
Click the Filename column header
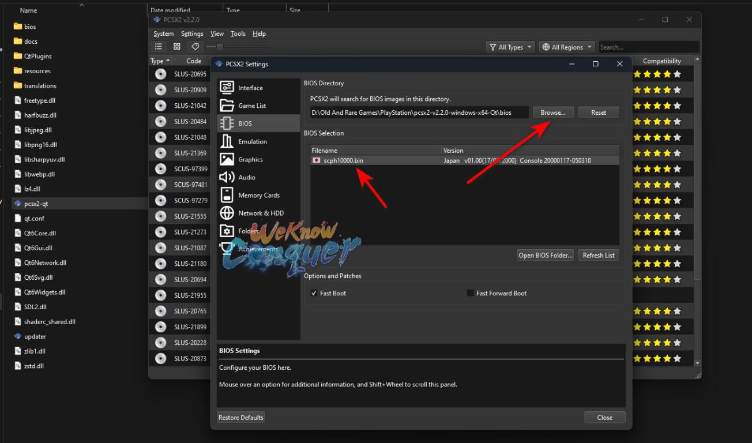pyautogui.click(x=376, y=151)
